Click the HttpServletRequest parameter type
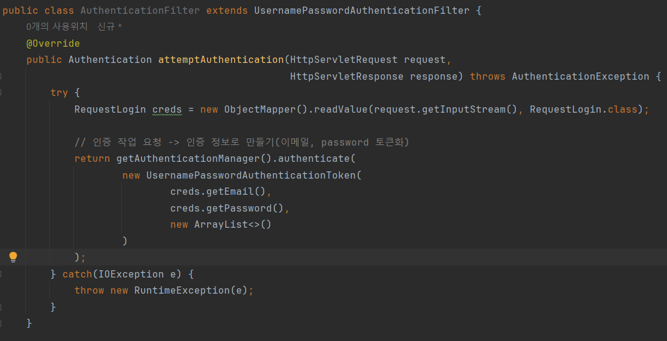667x341 pixels. click(344, 59)
